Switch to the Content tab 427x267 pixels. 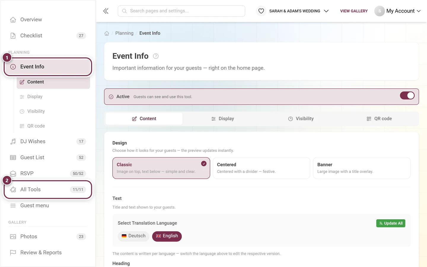[x=144, y=119]
